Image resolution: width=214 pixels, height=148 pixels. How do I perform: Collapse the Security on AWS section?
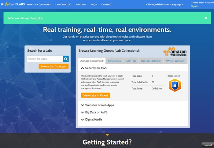click(x=82, y=68)
